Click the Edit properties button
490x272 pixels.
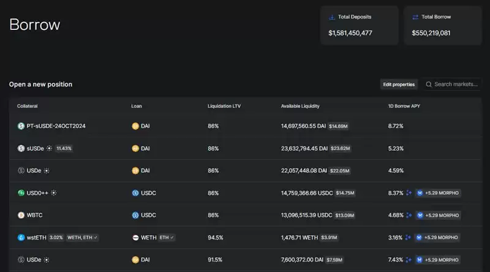(x=399, y=85)
